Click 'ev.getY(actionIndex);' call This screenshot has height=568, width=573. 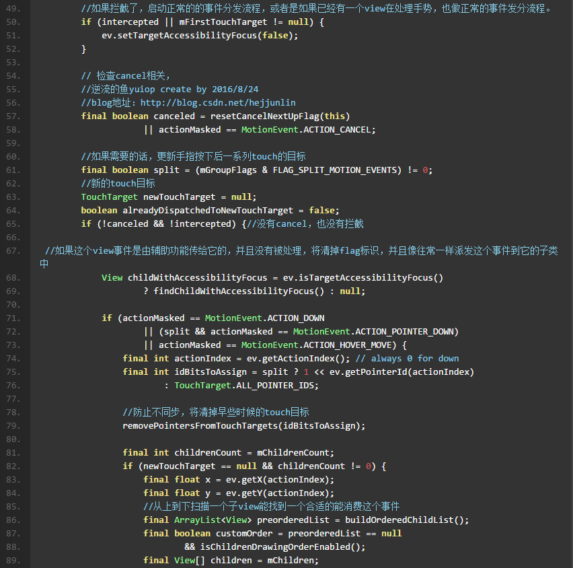point(280,493)
